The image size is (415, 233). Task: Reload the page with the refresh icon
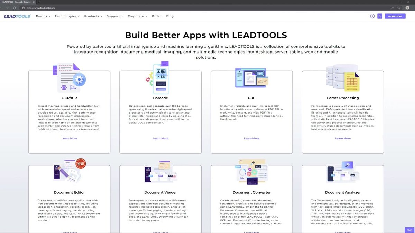15,8
